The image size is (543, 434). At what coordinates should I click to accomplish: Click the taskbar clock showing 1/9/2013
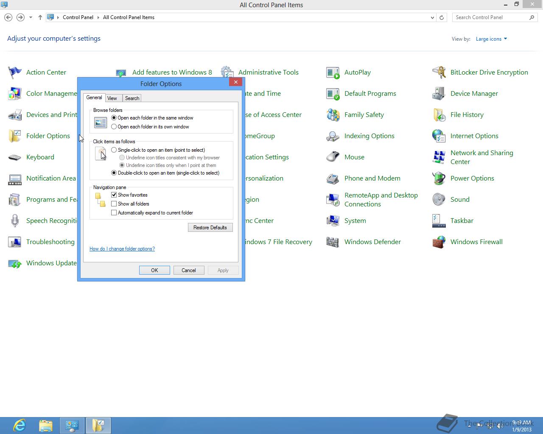click(521, 426)
